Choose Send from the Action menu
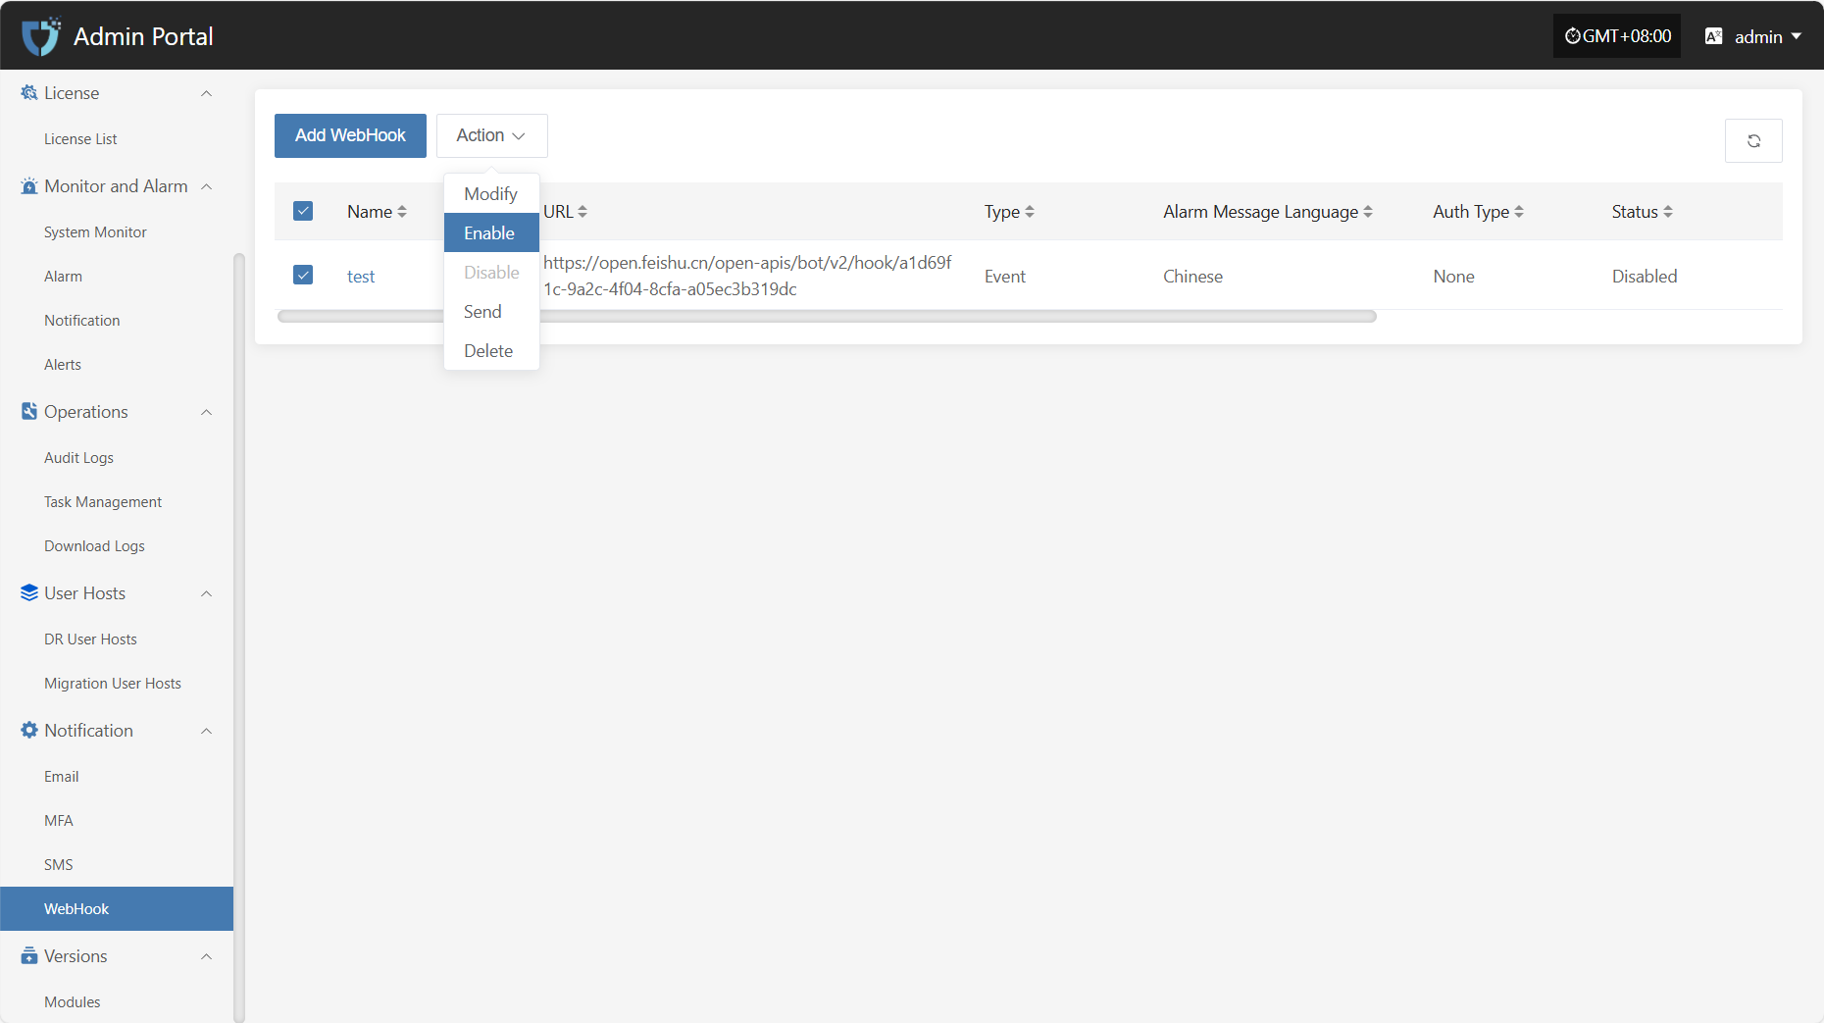 coord(491,311)
